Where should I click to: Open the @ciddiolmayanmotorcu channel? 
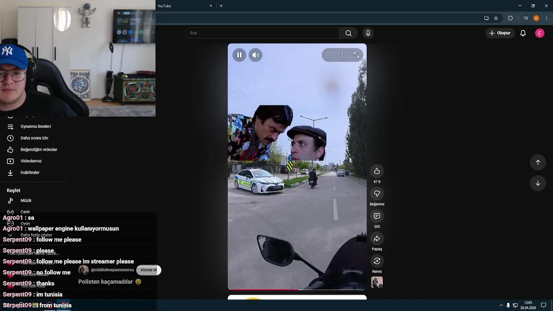112,270
